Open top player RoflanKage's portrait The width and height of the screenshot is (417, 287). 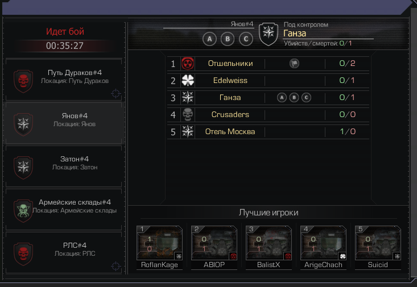pyautogui.click(x=159, y=247)
